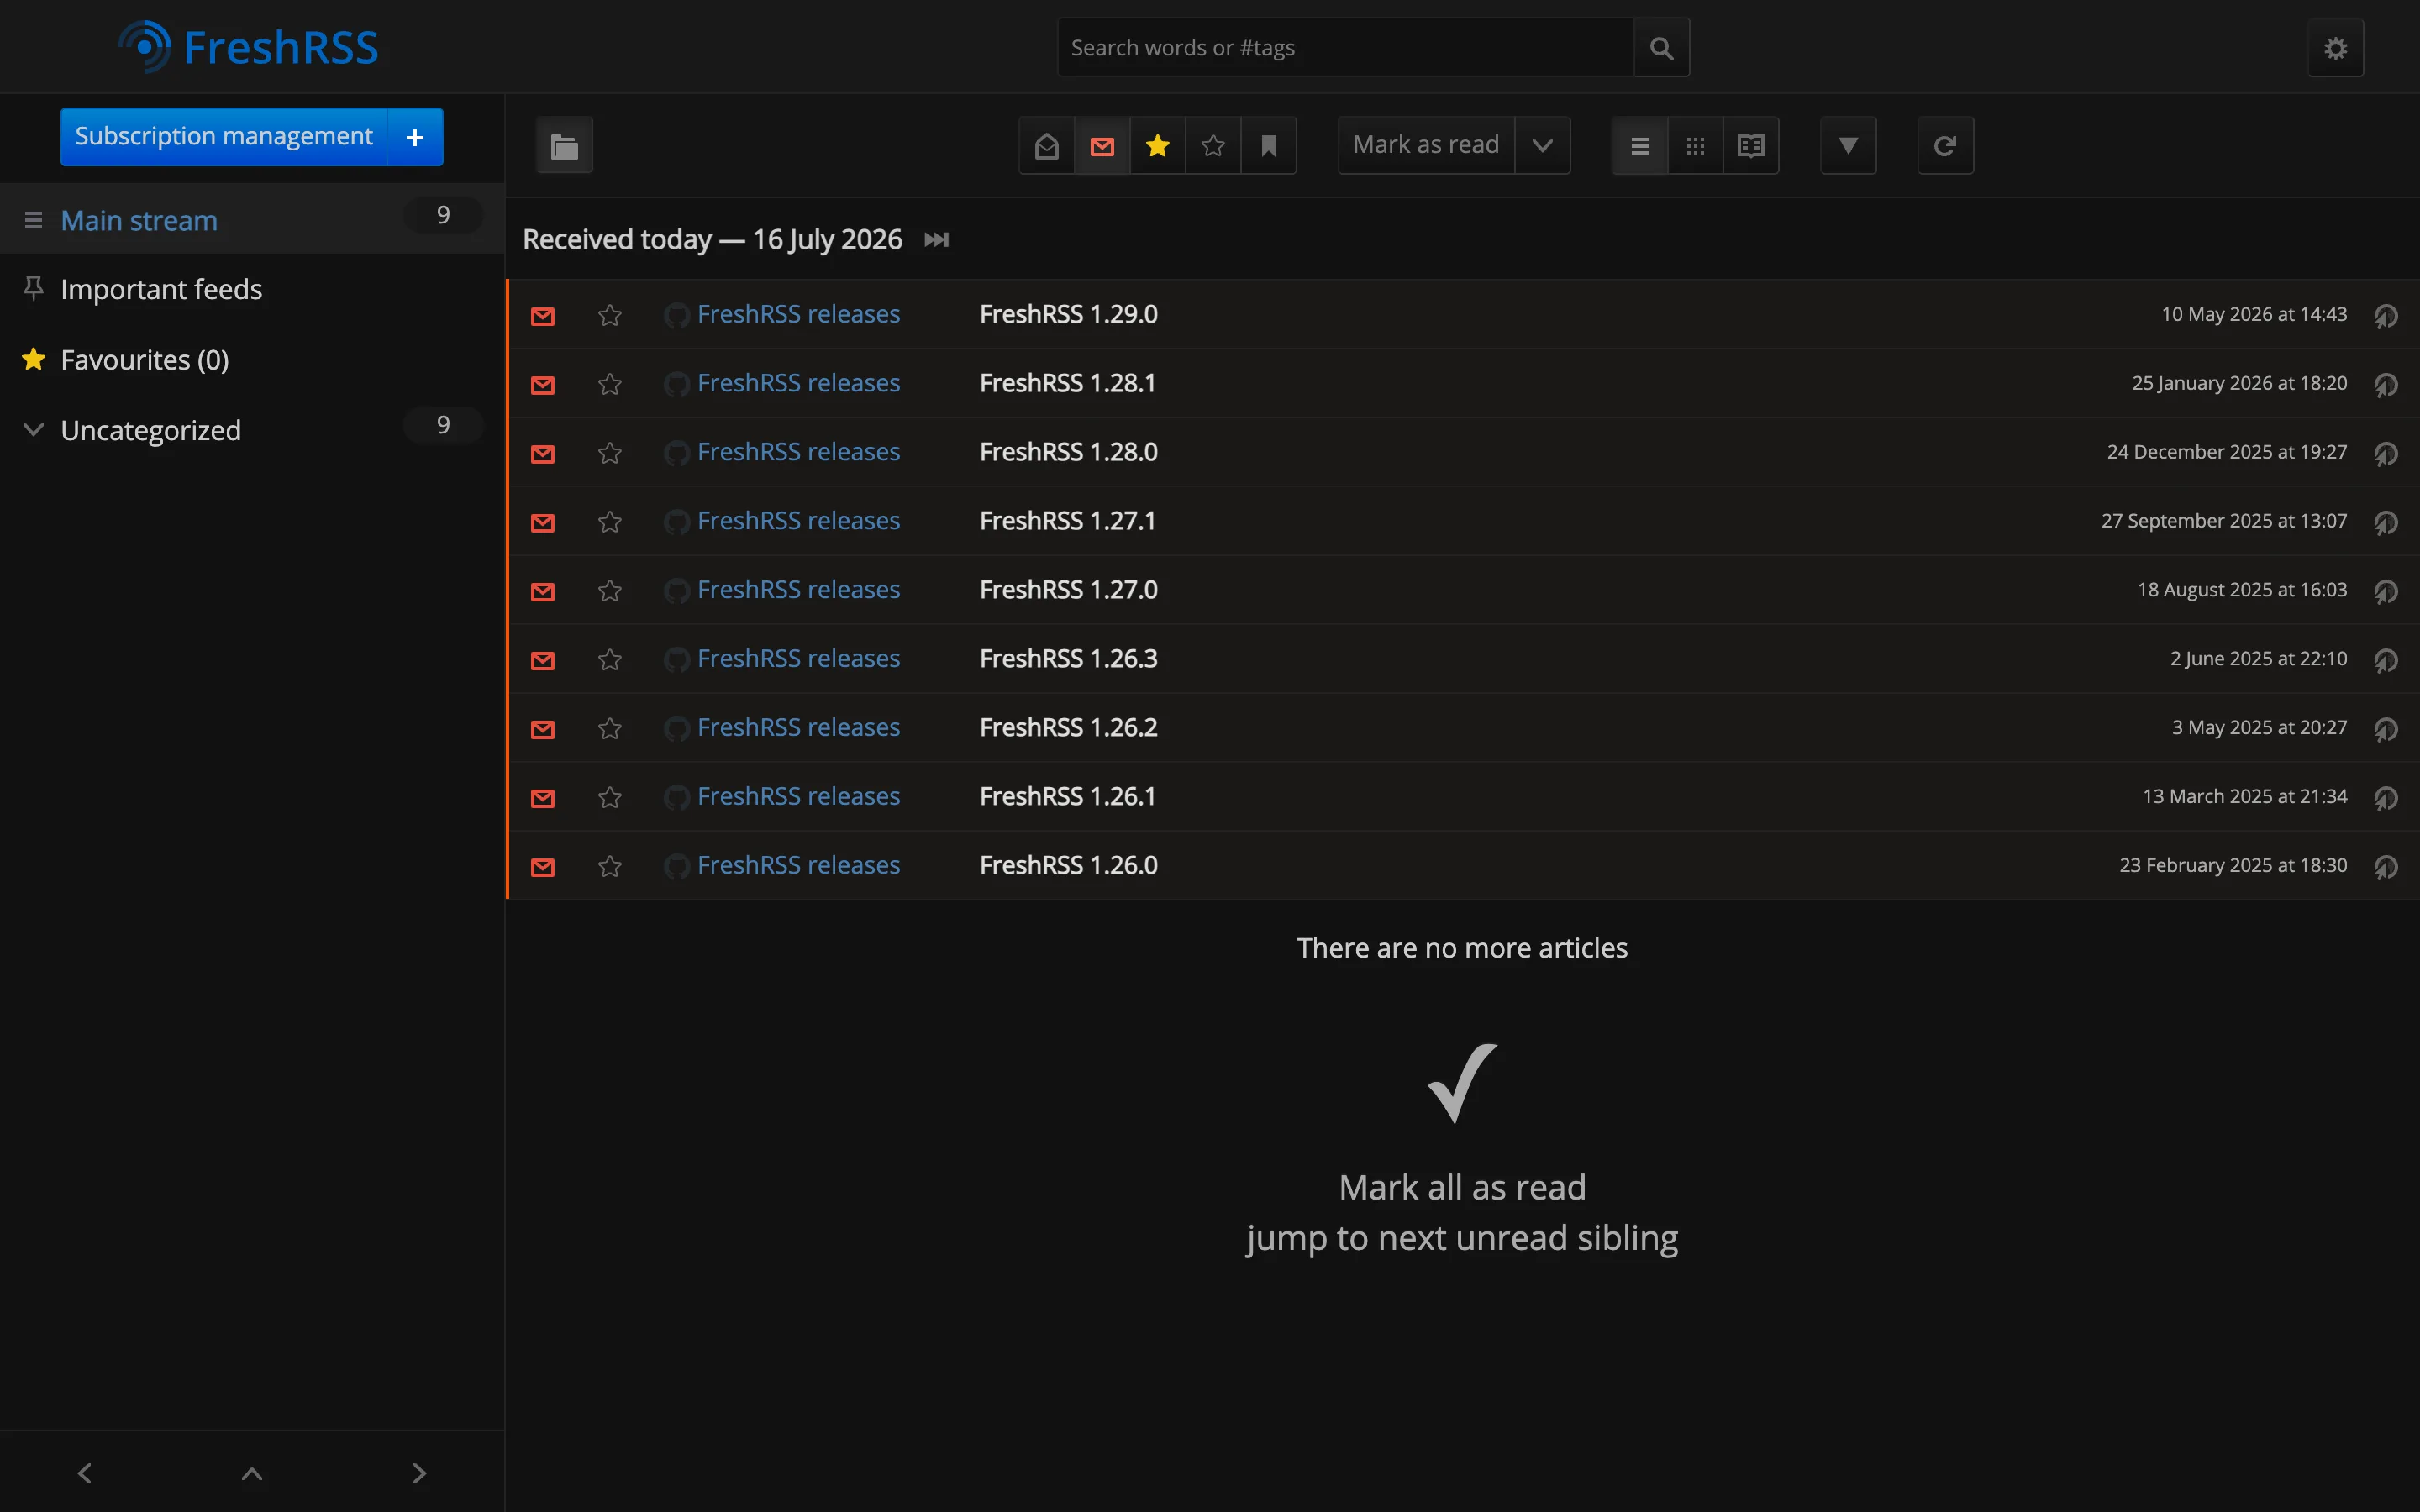Toggle read state of FreshRSS 1.28.0

pos(542,453)
